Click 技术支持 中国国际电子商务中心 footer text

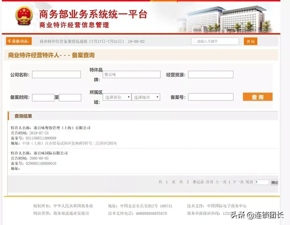point(217,206)
